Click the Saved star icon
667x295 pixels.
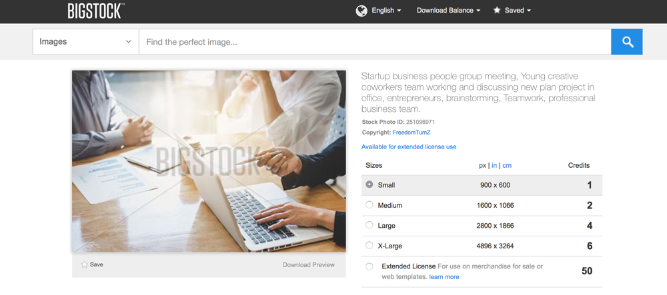point(496,10)
